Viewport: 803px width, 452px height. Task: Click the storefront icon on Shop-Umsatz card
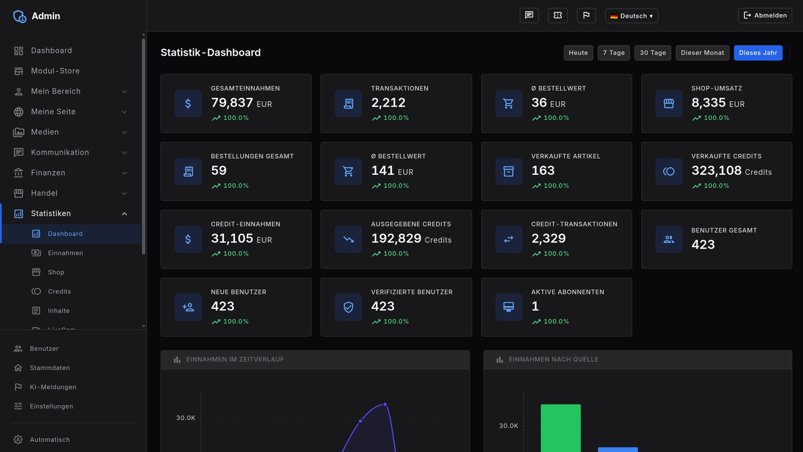point(669,103)
